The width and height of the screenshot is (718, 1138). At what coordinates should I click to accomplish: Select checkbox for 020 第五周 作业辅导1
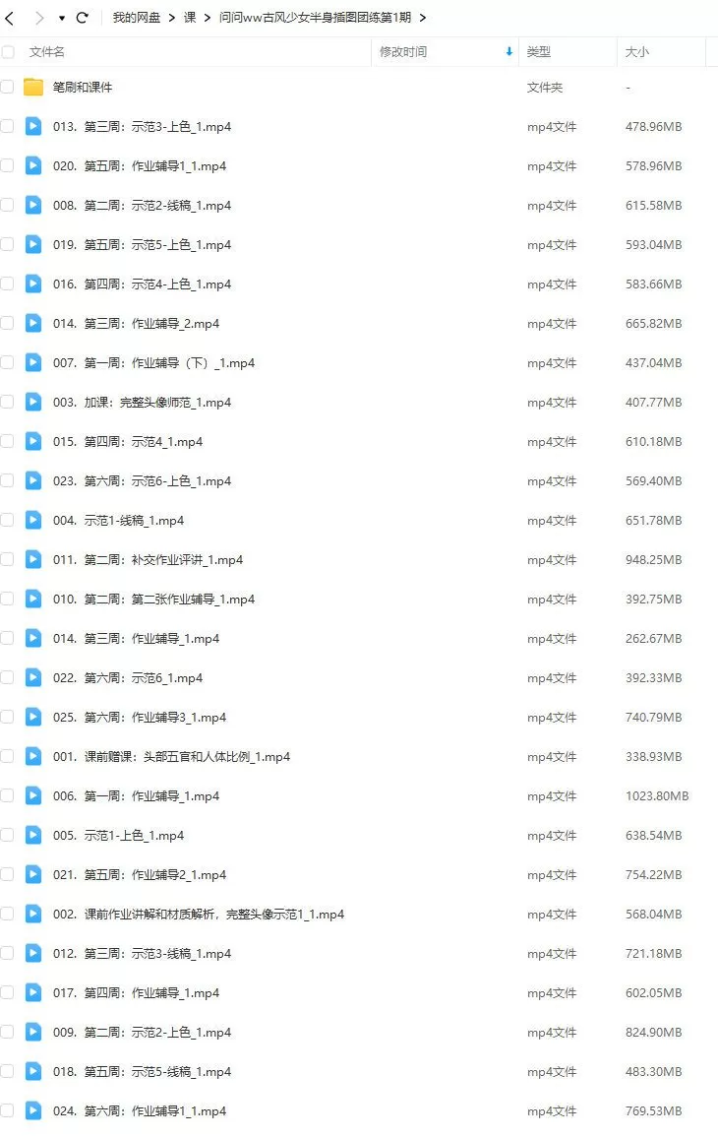coord(7,165)
